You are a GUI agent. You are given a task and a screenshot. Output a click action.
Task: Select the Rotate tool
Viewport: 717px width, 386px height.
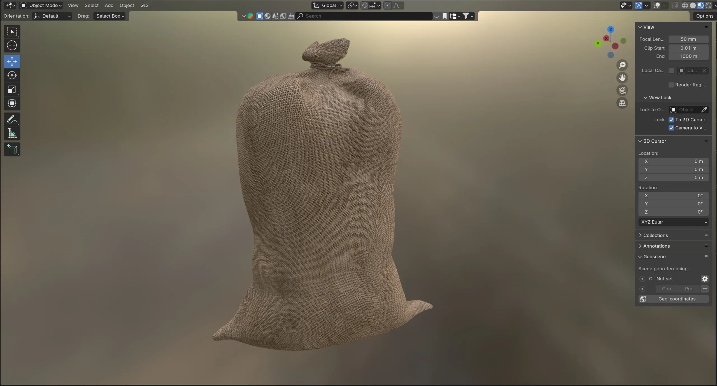pos(12,75)
